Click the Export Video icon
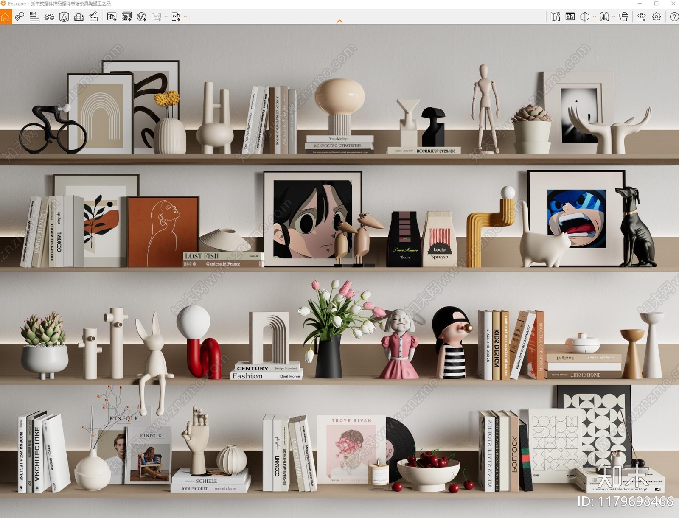Screen dimensions: 679x518 (x=142, y=17)
